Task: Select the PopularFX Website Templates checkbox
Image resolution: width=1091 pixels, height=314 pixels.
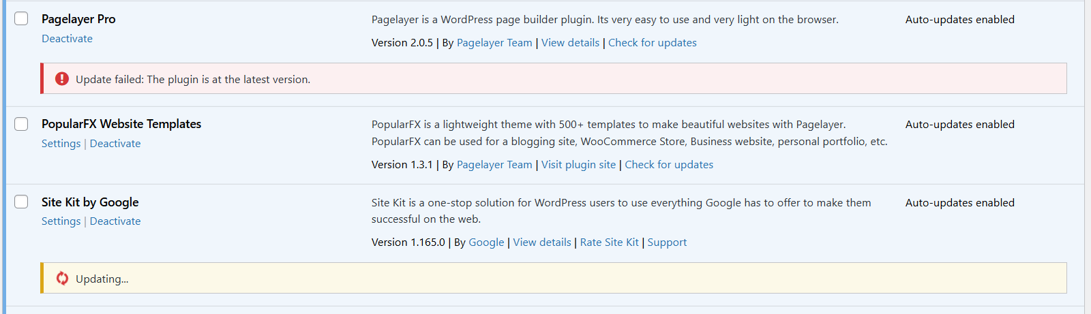Action: point(22,123)
